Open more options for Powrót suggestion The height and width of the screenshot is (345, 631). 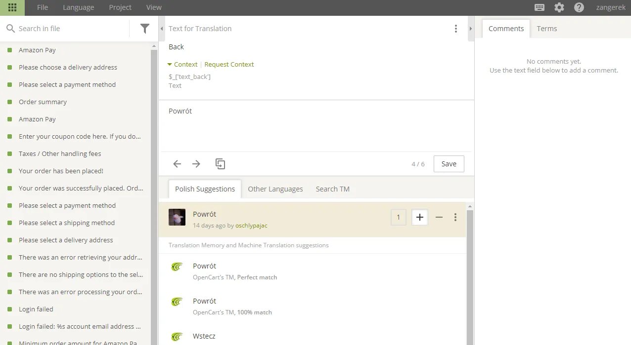(x=455, y=217)
